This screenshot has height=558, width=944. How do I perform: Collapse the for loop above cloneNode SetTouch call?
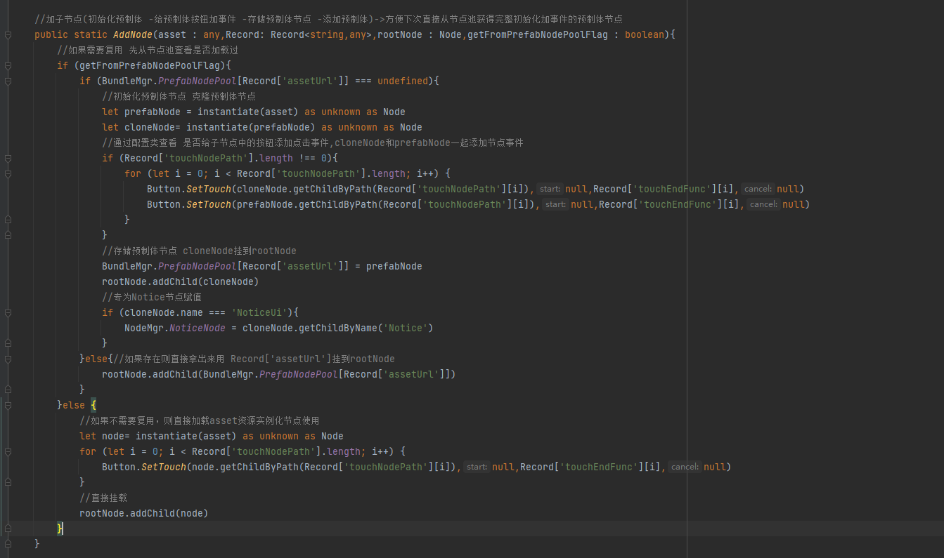8,173
